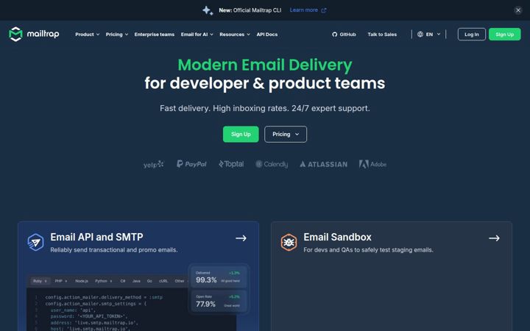Select the Node.js code tab
This screenshot has width=530, height=331.
(x=82, y=281)
